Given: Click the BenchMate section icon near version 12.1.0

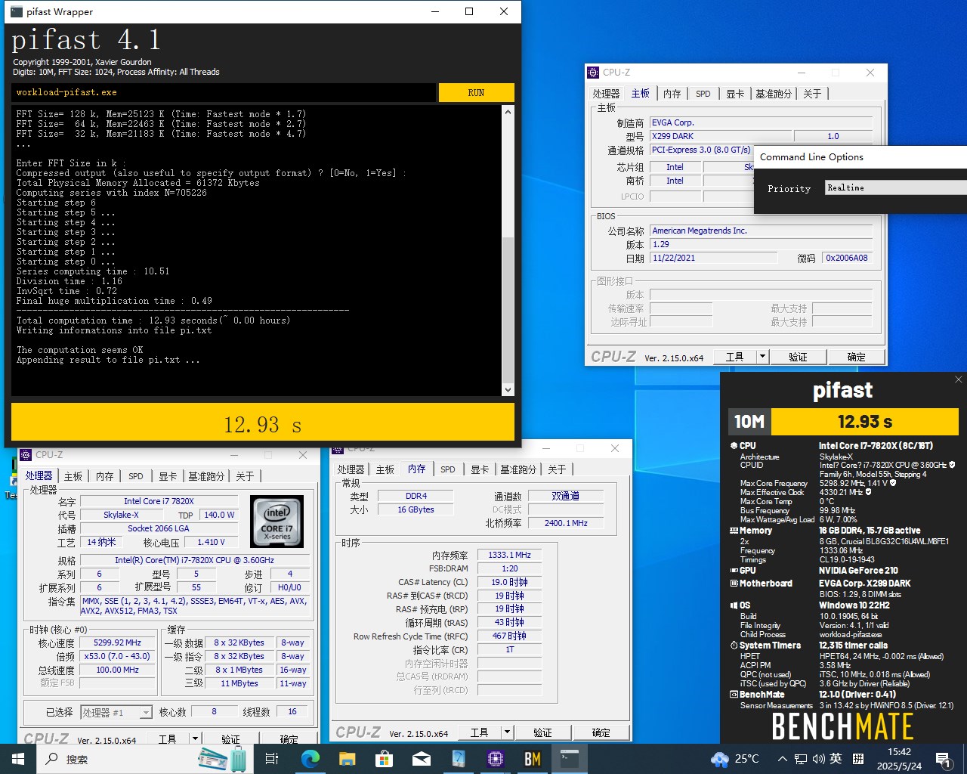Looking at the screenshot, I should (x=734, y=695).
